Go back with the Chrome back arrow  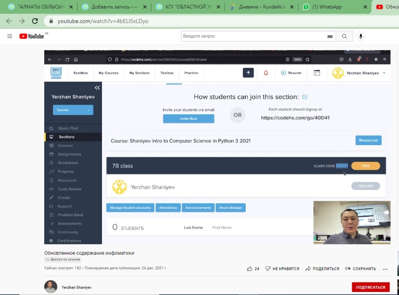(x=9, y=21)
